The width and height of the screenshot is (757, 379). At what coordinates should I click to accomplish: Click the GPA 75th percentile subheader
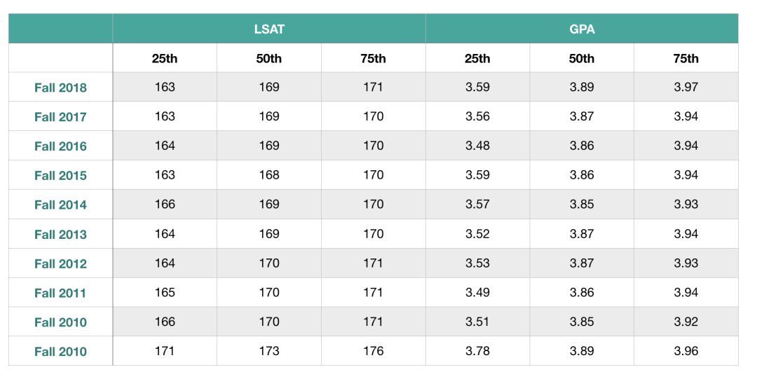click(686, 58)
